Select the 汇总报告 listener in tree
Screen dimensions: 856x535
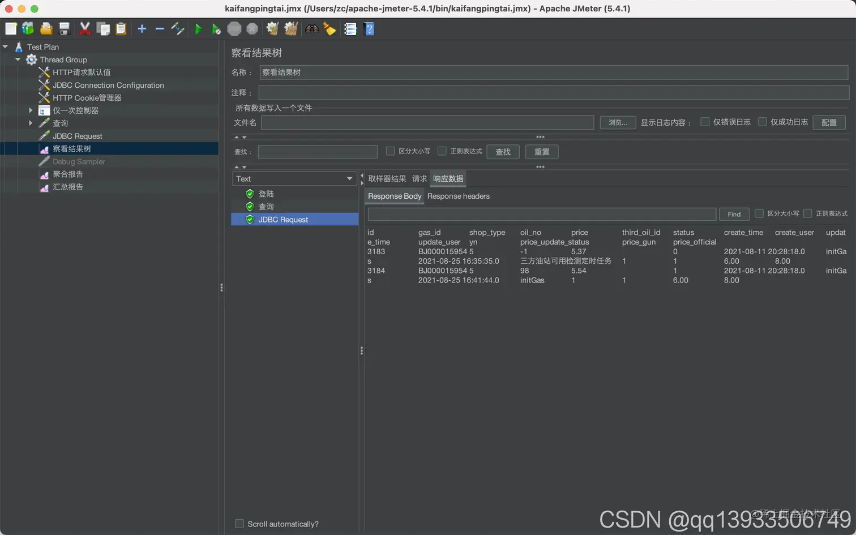pyautogui.click(x=68, y=187)
